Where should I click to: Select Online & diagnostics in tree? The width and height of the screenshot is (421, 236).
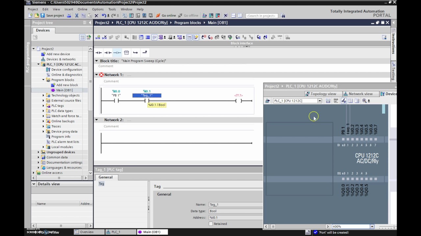tap(66, 75)
